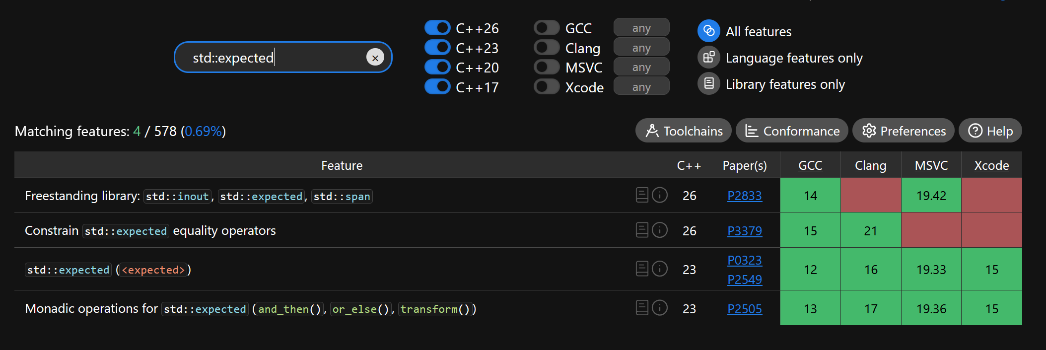Toggle the C++17 standard switch
This screenshot has height=350, width=1046.
tap(437, 87)
